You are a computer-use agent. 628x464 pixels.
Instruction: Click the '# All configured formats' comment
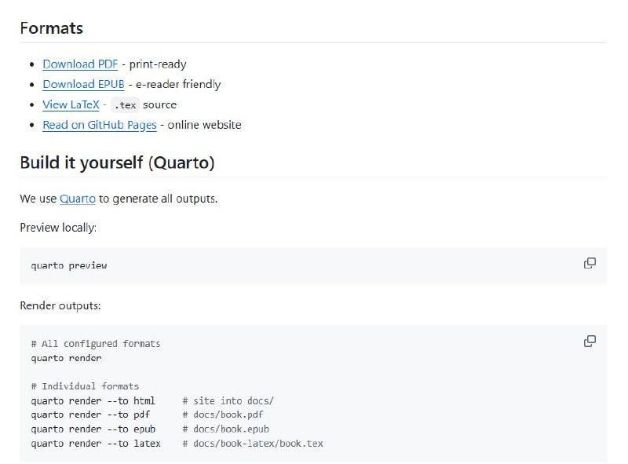pyautogui.click(x=96, y=344)
